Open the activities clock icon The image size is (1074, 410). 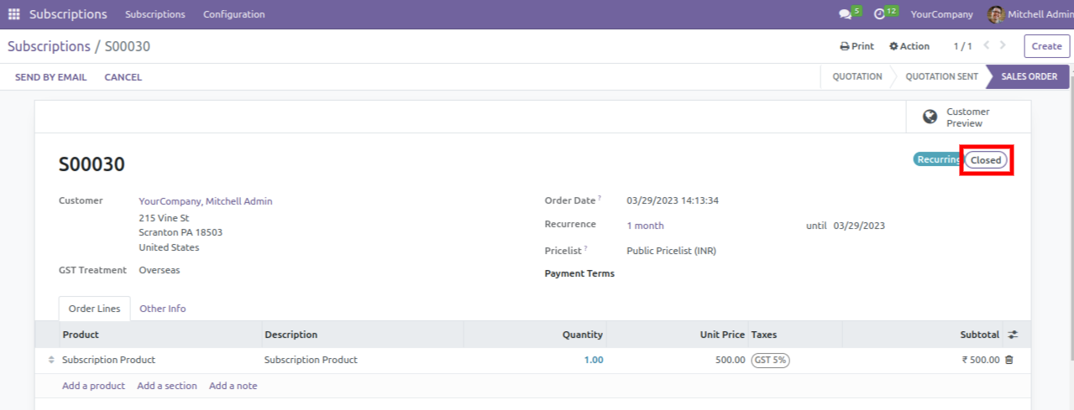[x=879, y=14]
